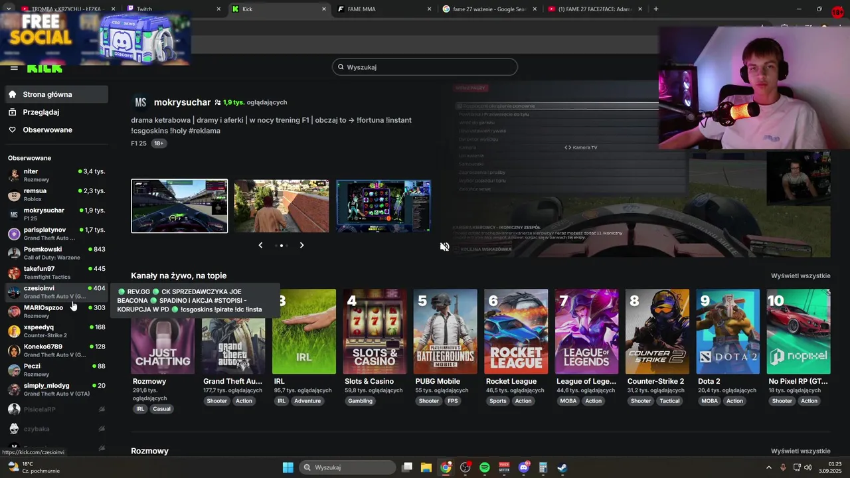Select the F1 racing stream thumbnail
Screen dimensions: 850x478
coord(179,206)
